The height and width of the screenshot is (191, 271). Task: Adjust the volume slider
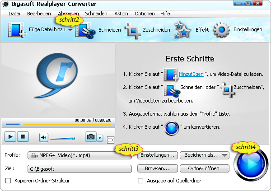(x=63, y=139)
